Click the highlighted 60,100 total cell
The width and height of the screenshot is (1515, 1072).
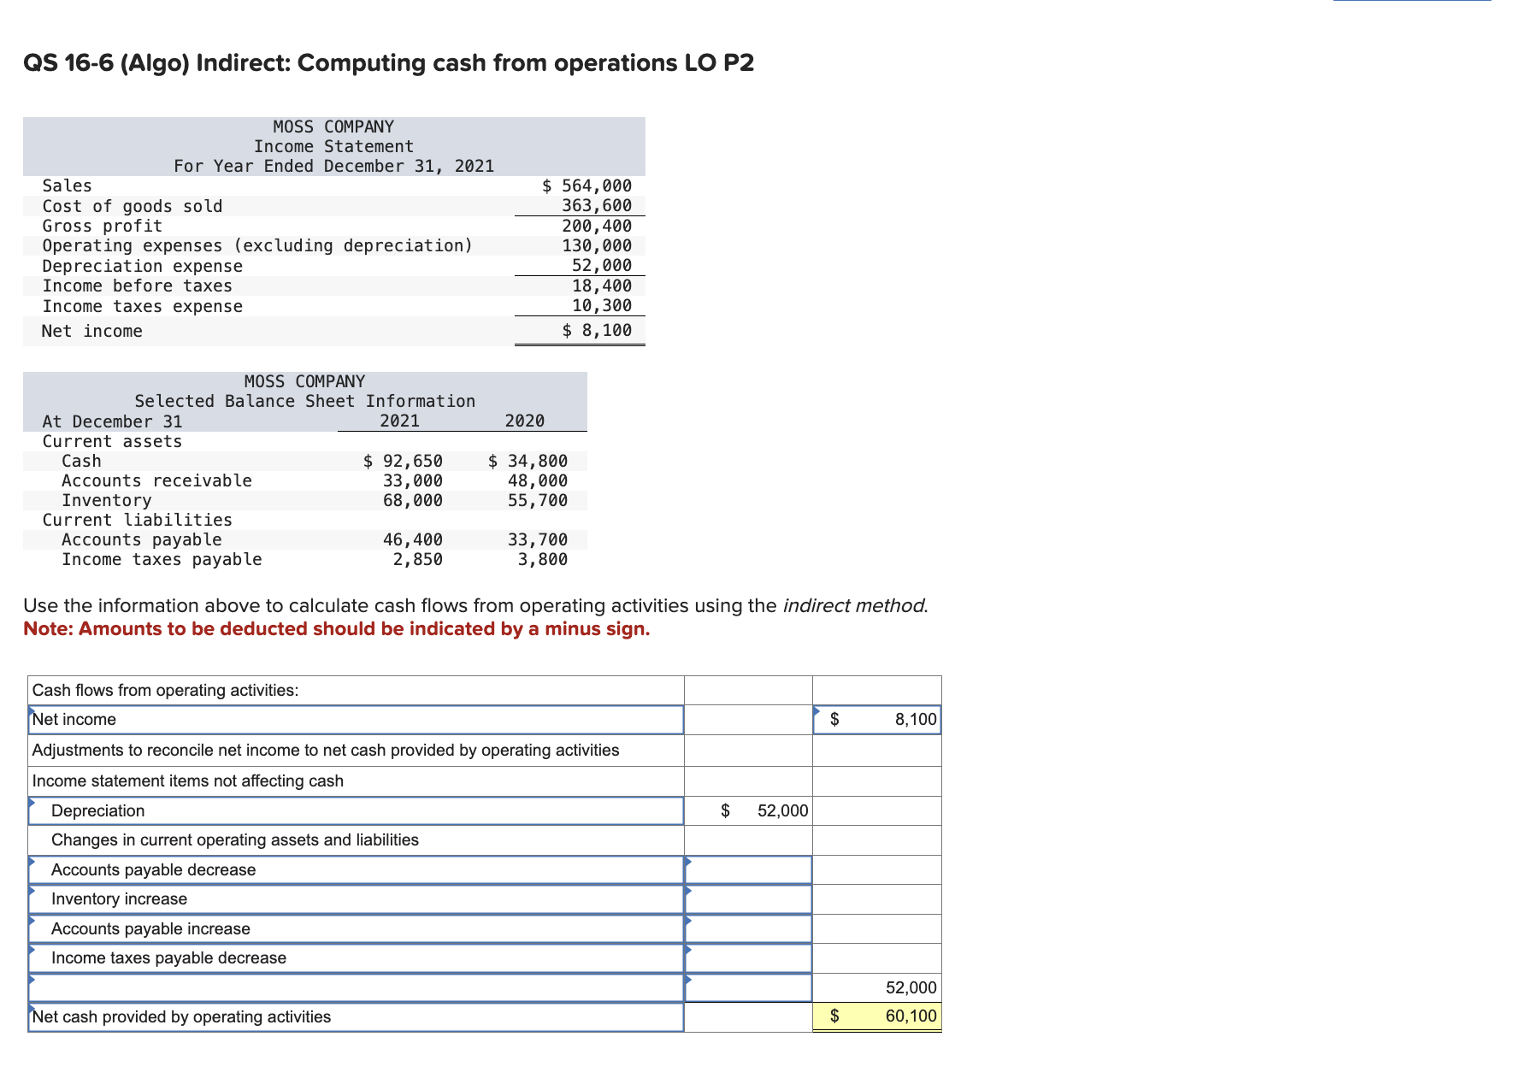click(x=876, y=1016)
